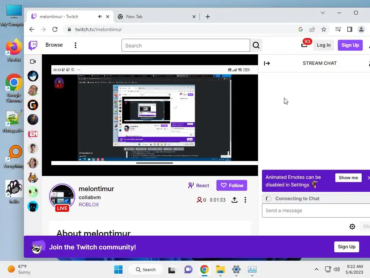Follow the melontimur channel
This screenshot has width=370, height=278.
pyautogui.click(x=232, y=185)
